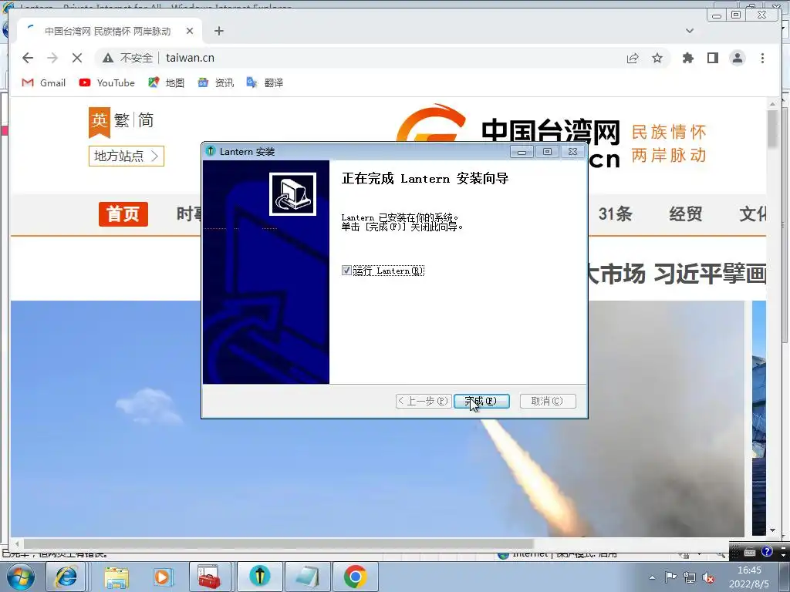Click the Action Center flag tray icon
790x592 pixels.
pyautogui.click(x=670, y=577)
